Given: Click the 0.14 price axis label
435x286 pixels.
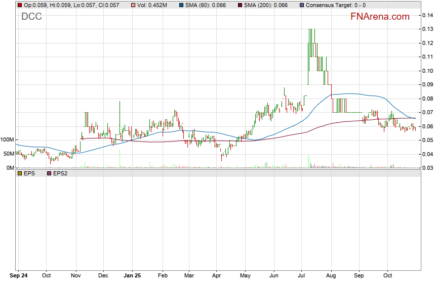Looking at the screenshot, I should pos(427,16).
